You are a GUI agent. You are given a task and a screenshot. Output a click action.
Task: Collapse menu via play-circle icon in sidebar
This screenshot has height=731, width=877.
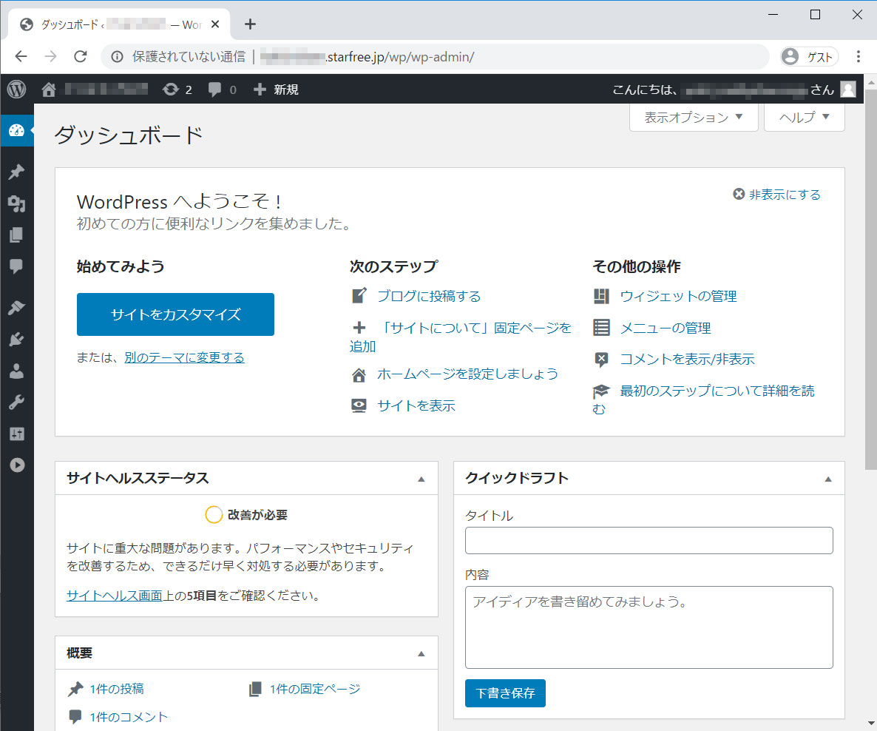[x=17, y=465]
